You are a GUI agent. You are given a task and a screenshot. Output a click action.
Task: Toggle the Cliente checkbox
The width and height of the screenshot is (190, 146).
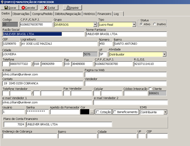pyautogui.click(x=150, y=89)
